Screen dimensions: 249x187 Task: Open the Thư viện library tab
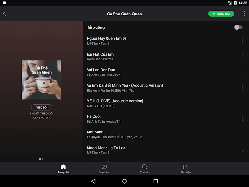186,168
